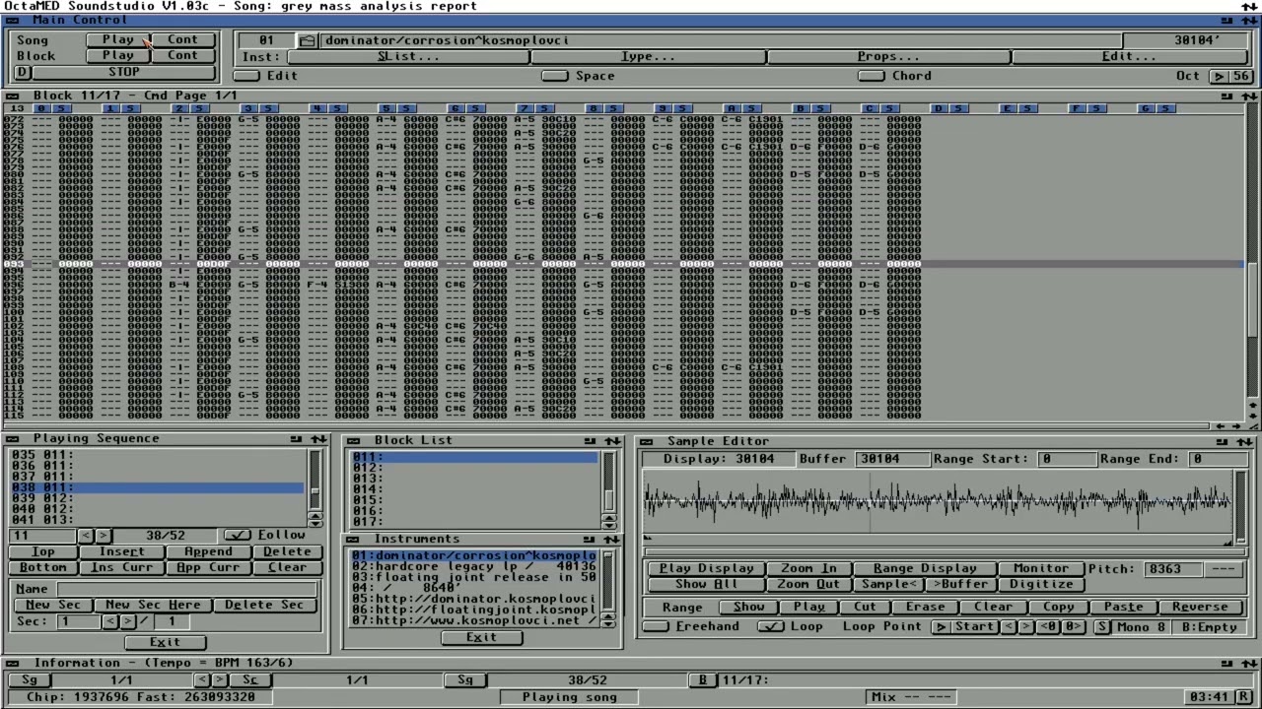This screenshot has height=709, width=1262.
Task: Click Song Play button
Action: point(117,40)
